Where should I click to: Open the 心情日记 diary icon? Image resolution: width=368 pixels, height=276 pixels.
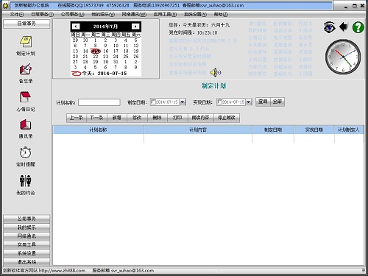click(25, 97)
